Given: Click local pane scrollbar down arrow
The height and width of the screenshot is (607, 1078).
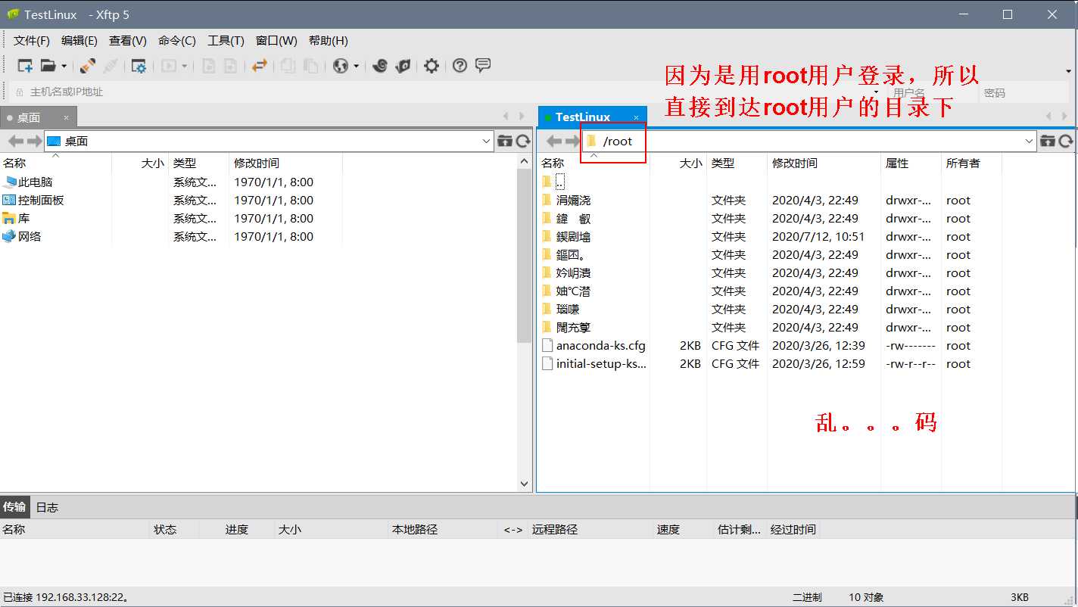Looking at the screenshot, I should (x=525, y=484).
